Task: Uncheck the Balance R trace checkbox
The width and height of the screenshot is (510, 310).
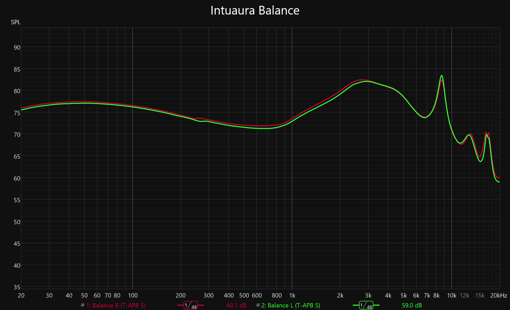Action: pyautogui.click(x=83, y=305)
